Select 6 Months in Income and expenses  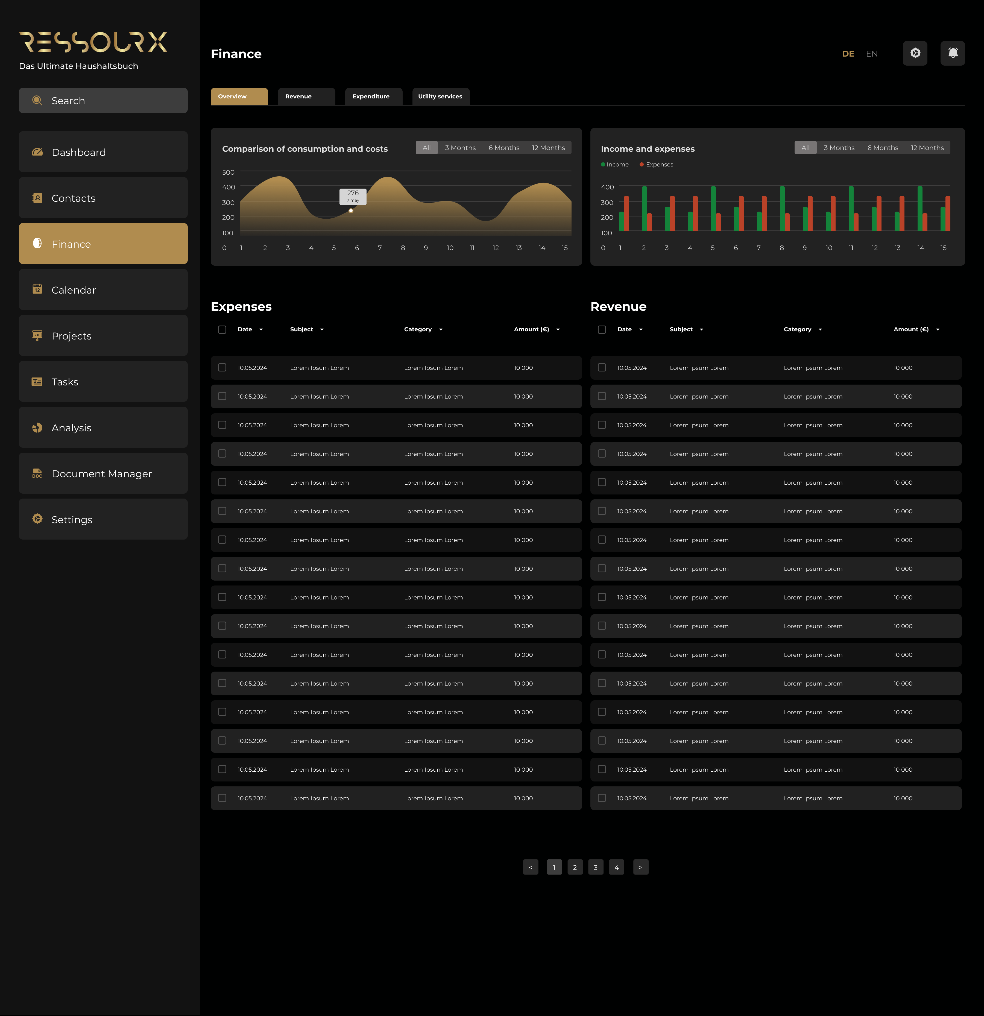tap(883, 148)
